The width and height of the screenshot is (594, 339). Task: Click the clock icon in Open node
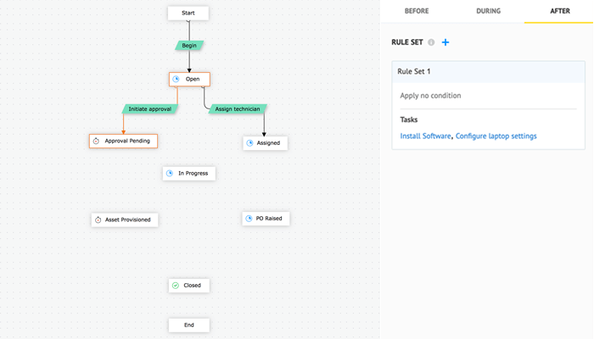coord(177,79)
